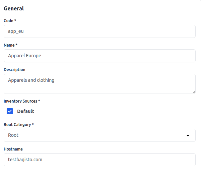This screenshot has width=201, height=174.
Task: Click the 'Apparel Europe' name text
Action: 24,56
